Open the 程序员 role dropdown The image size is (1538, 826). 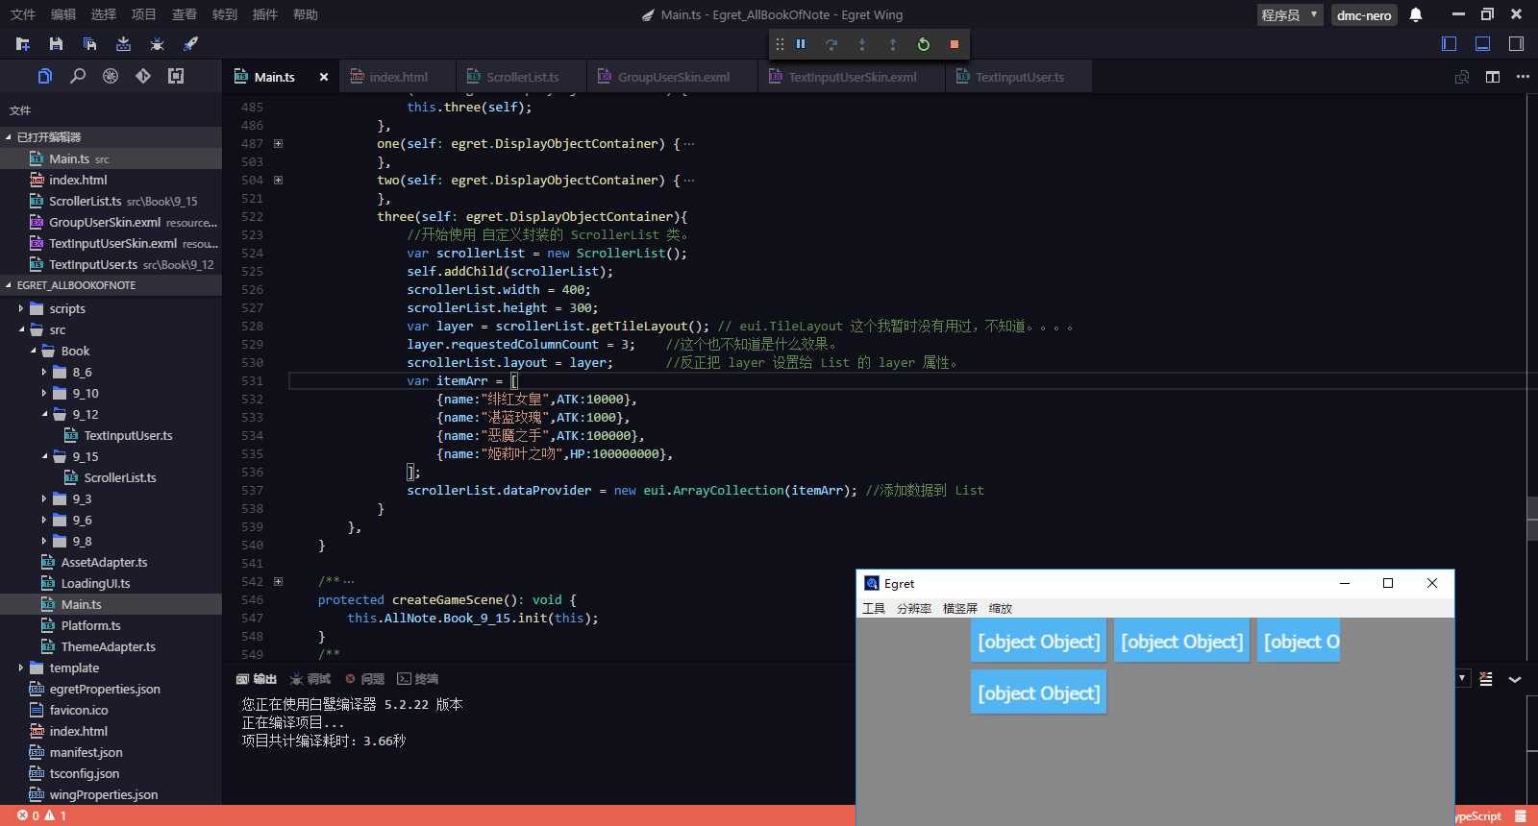pyautogui.click(x=1289, y=14)
